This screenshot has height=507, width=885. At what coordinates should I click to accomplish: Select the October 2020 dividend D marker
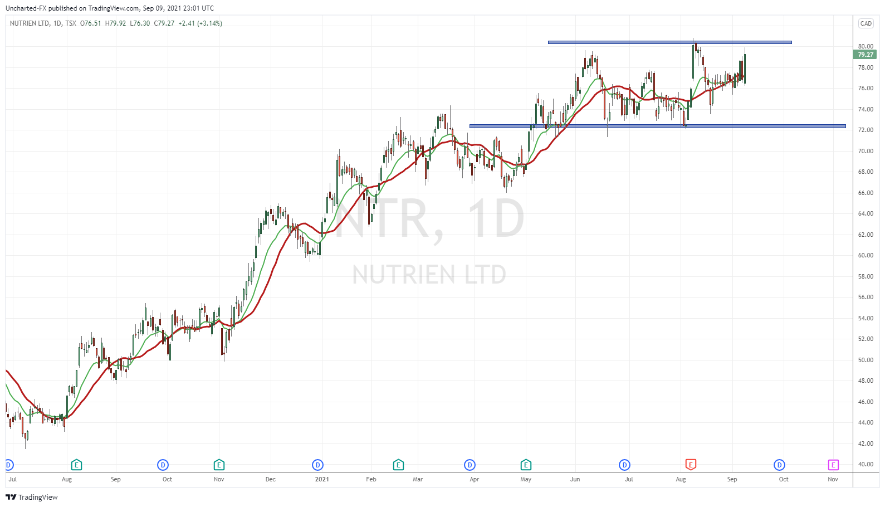[x=163, y=465]
